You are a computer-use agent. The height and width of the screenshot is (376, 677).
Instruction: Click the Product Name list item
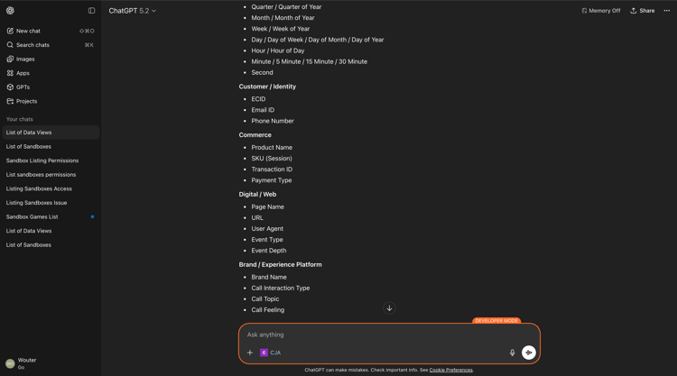pos(272,148)
